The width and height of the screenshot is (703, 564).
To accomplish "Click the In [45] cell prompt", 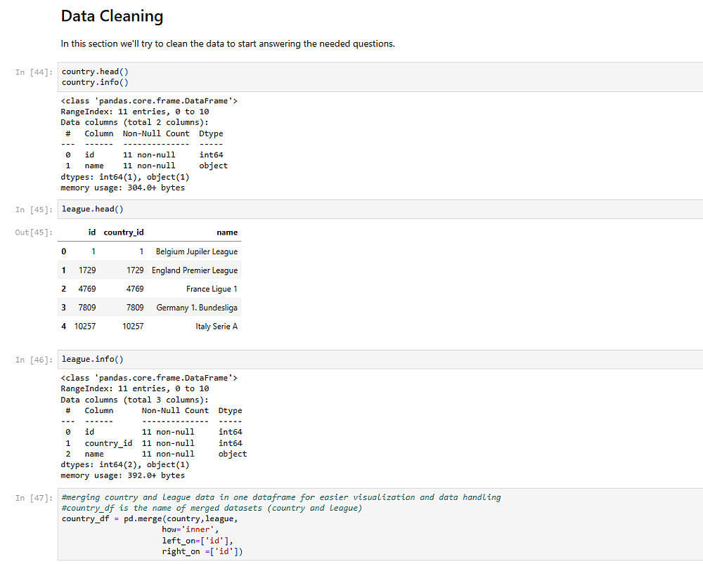I will tap(33, 209).
